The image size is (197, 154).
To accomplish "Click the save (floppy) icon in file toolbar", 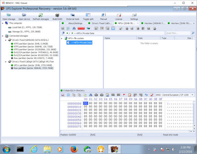I will 63,28.
